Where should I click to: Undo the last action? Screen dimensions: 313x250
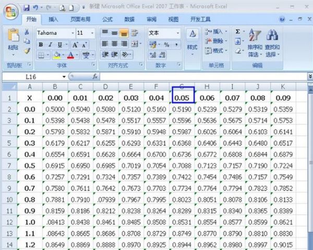[x=35, y=8]
